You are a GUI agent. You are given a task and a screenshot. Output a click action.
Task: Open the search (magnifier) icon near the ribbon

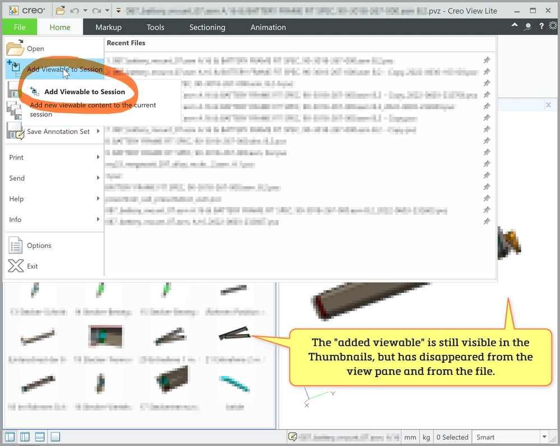pos(527,26)
